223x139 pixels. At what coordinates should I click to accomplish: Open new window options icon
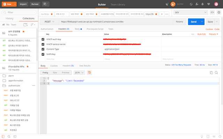[46, 4]
